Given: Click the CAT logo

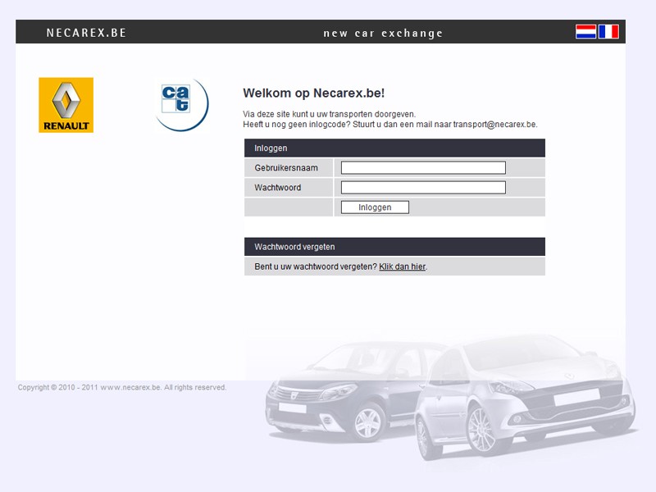Looking at the screenshot, I should point(181,105).
